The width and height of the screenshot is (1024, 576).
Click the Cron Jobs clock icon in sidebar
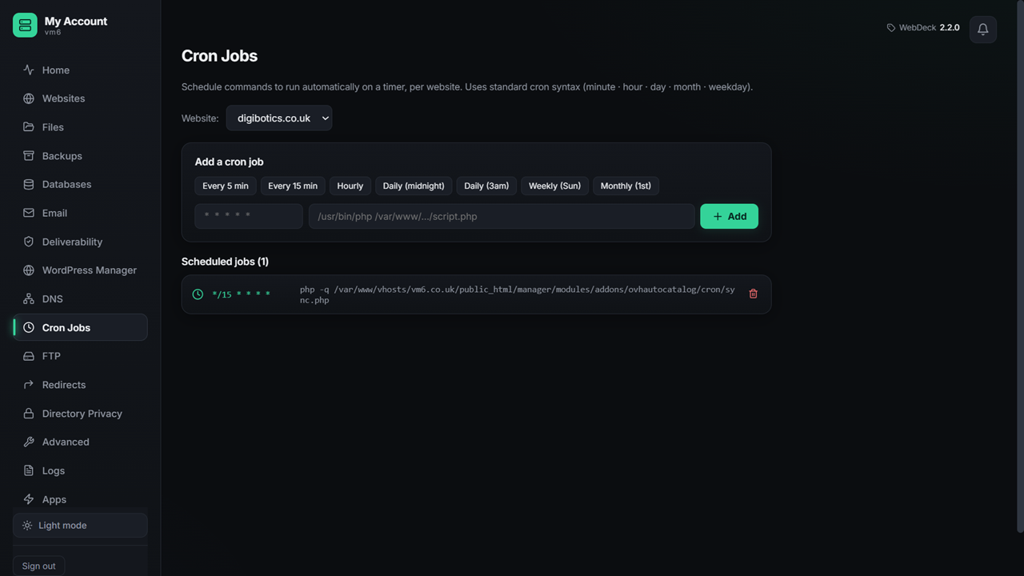point(29,327)
